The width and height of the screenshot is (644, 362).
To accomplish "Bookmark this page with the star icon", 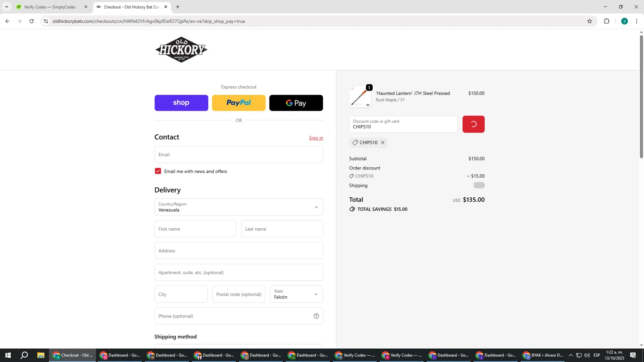I will click(x=589, y=21).
